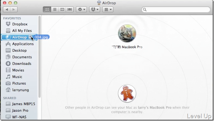Viewport: 214px width, 121px height.
Task: Open Desktop from the sidebar label
Action: point(19,50)
